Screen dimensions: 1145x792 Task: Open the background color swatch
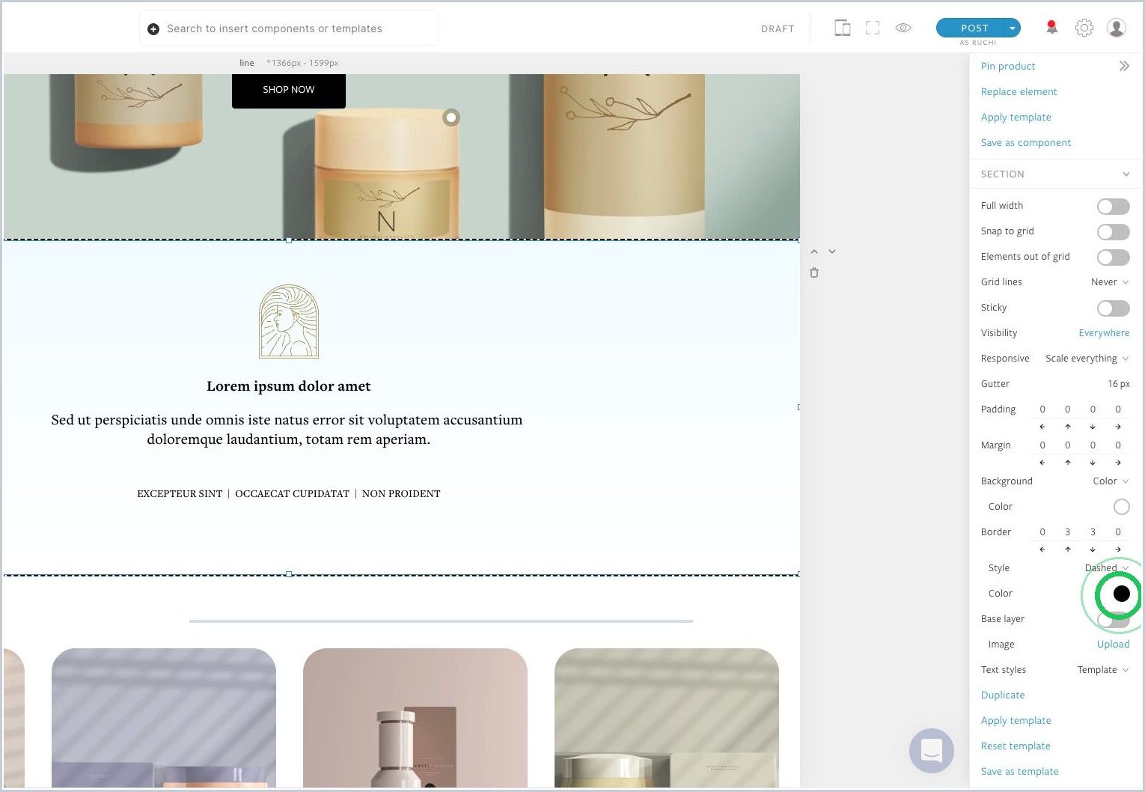(1121, 507)
